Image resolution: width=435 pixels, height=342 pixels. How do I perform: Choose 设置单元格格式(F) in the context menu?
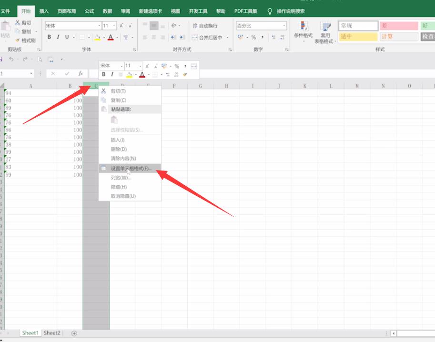(x=130, y=168)
